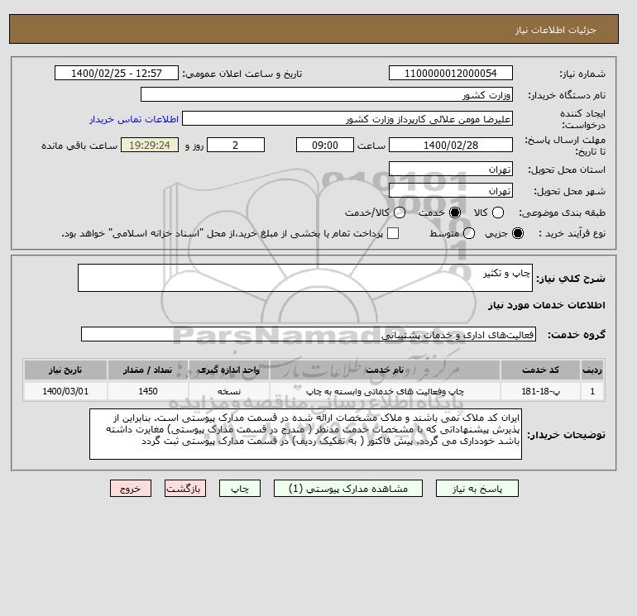The image size is (637, 616).
Task: Open the اطلاعات تماس خریدار link
Action: pyautogui.click(x=134, y=119)
